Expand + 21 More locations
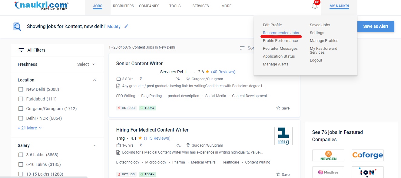The height and width of the screenshot is (178, 401). (30, 128)
